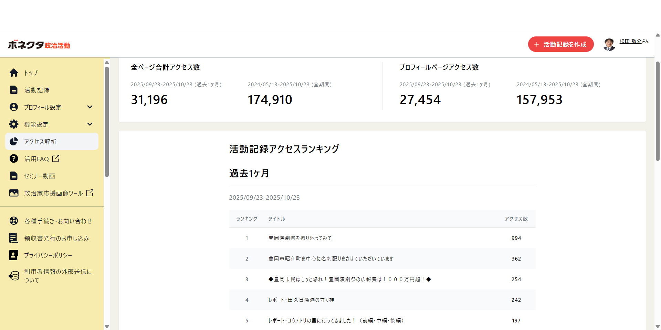Expand the プロフィール設定 chevron
This screenshot has width=661, height=330.
pos(90,107)
